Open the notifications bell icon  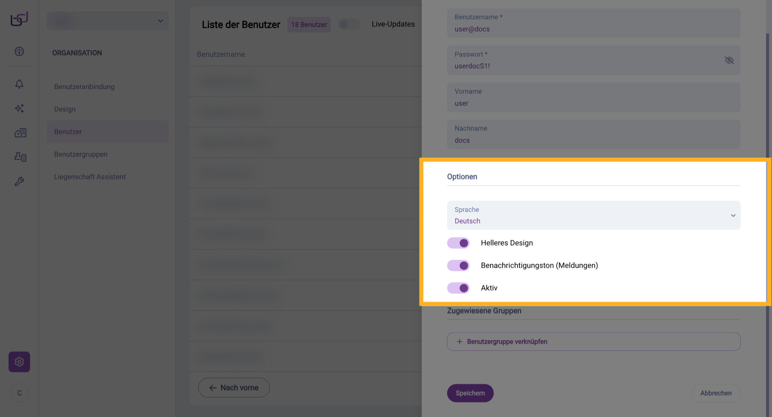[x=19, y=84]
